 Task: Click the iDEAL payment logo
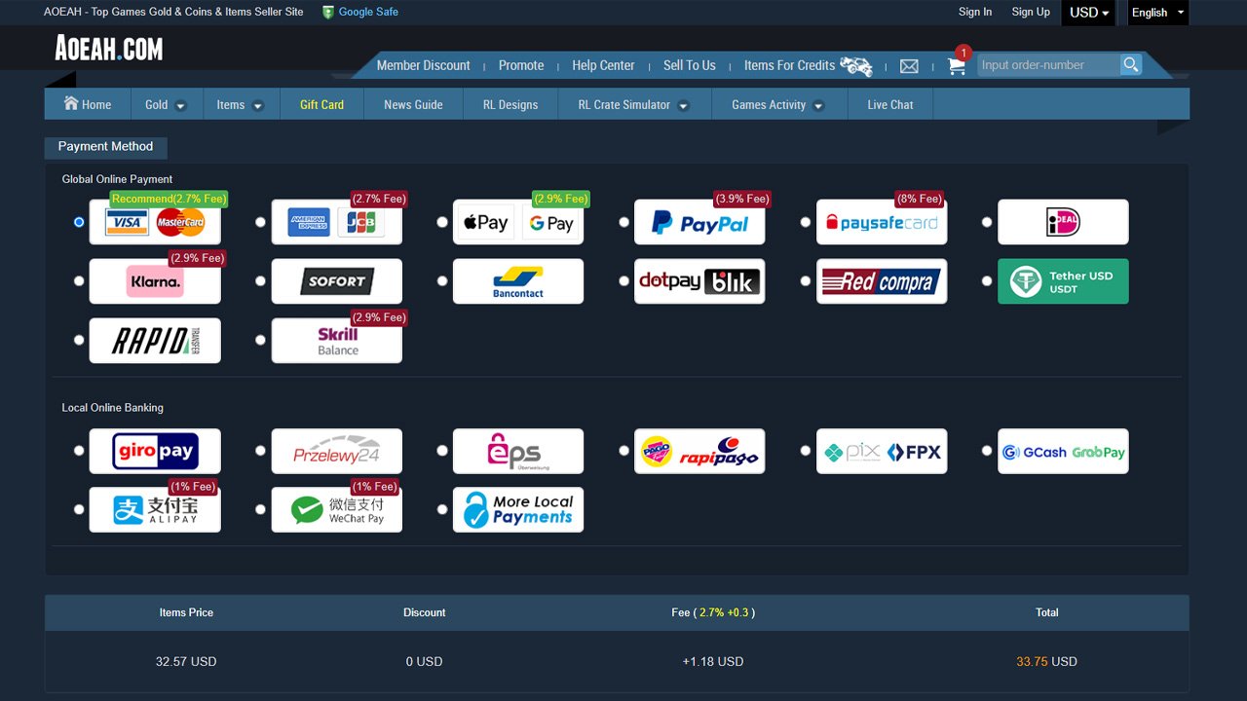coord(1063,221)
